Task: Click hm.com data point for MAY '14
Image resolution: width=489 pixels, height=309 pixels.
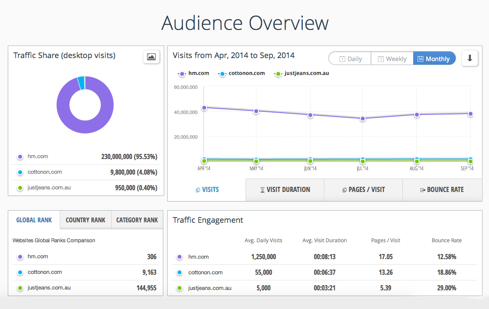Action: (x=256, y=111)
